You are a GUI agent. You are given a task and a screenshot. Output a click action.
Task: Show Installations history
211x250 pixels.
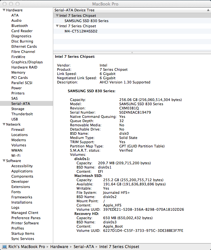point(22,202)
